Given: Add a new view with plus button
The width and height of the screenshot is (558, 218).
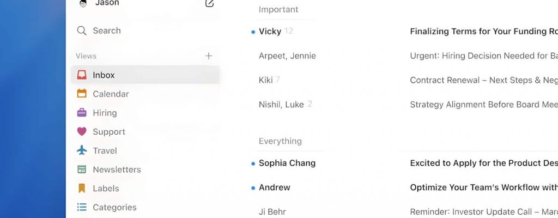Looking at the screenshot, I should pyautogui.click(x=209, y=56).
